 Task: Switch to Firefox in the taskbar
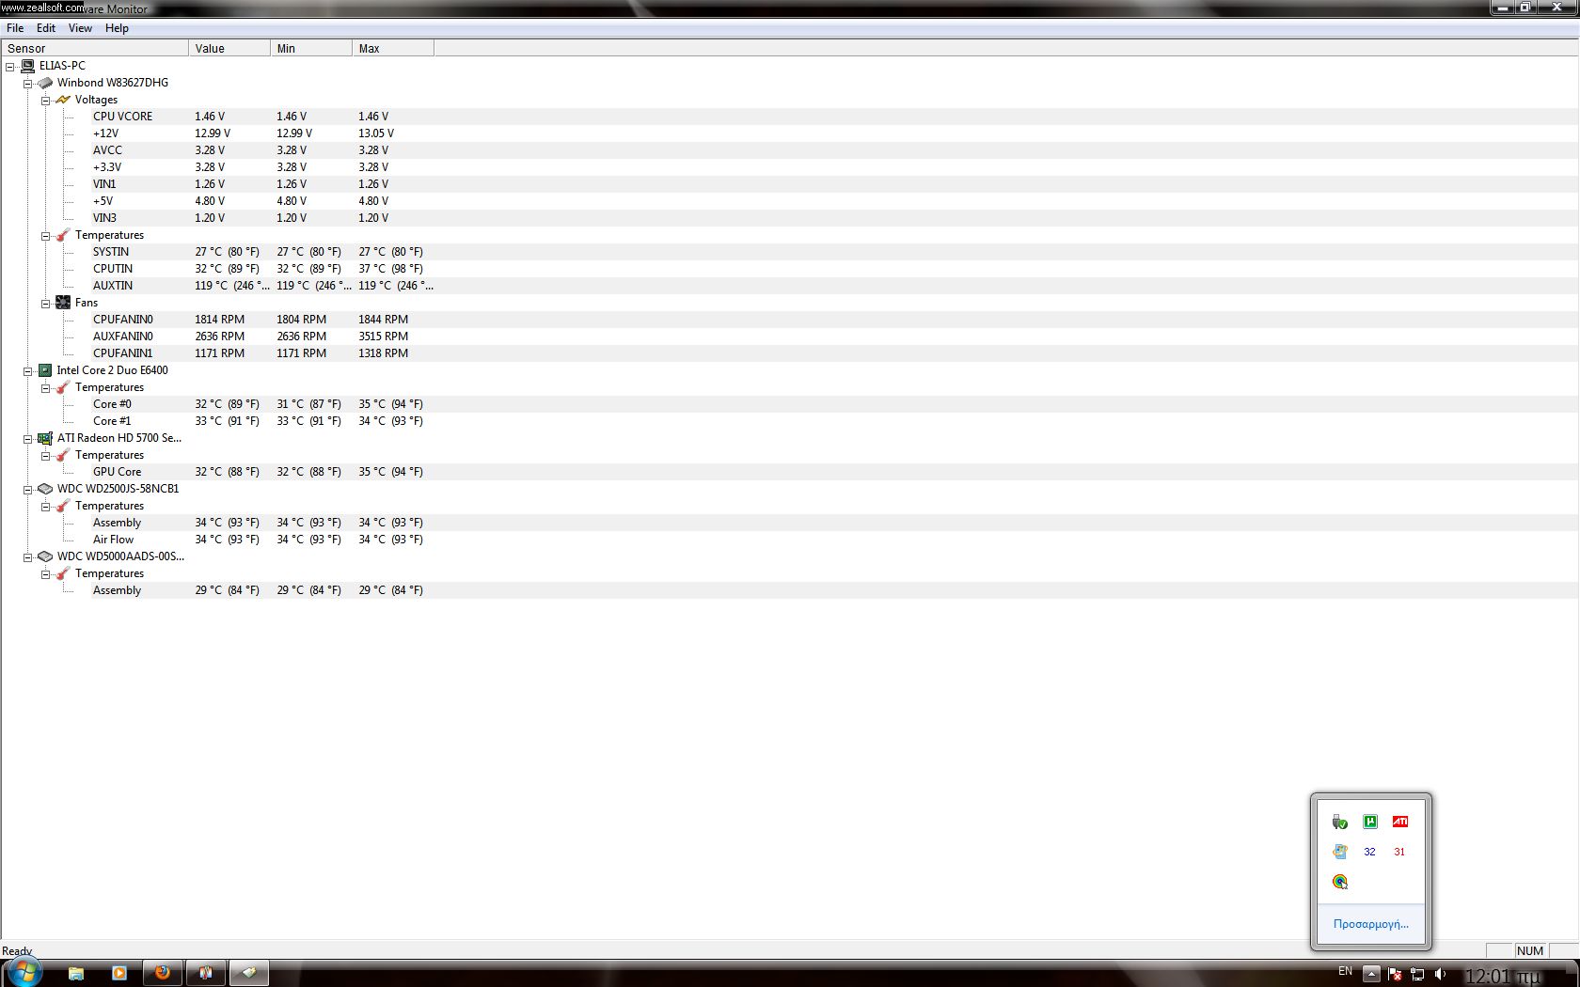pos(163,973)
